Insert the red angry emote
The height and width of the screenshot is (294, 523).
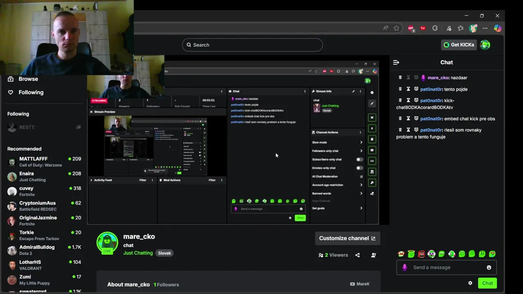coord(421,254)
